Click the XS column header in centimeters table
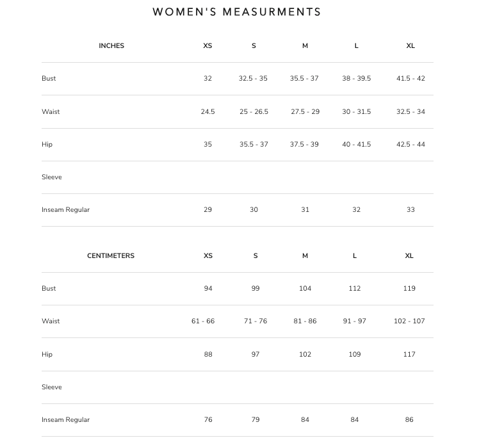479x445 pixels. click(x=207, y=255)
